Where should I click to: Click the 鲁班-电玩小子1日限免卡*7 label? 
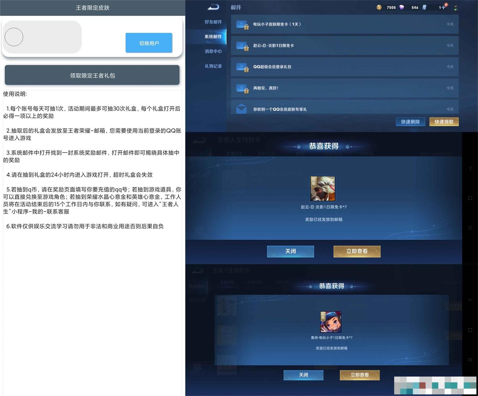click(331, 338)
